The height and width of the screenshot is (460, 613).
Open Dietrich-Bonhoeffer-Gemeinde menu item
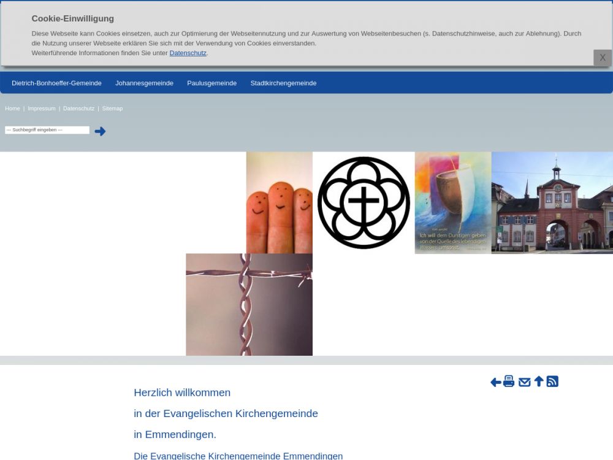point(56,83)
